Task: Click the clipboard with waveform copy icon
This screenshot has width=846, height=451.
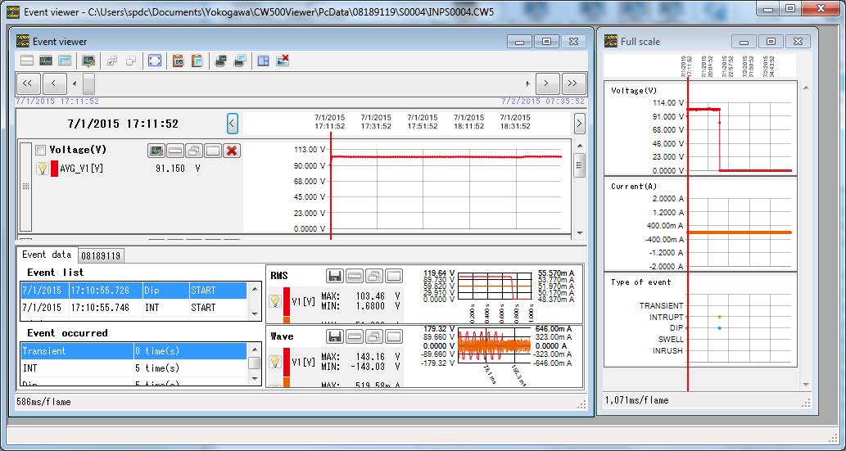Action: coord(178,61)
